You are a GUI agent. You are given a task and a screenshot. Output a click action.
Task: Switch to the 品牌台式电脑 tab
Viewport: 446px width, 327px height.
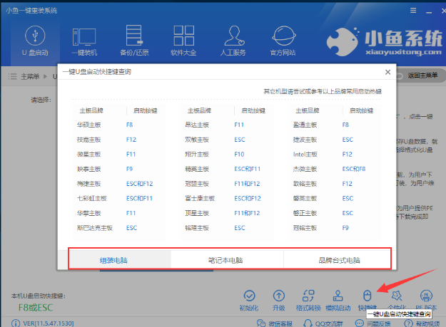338,260
